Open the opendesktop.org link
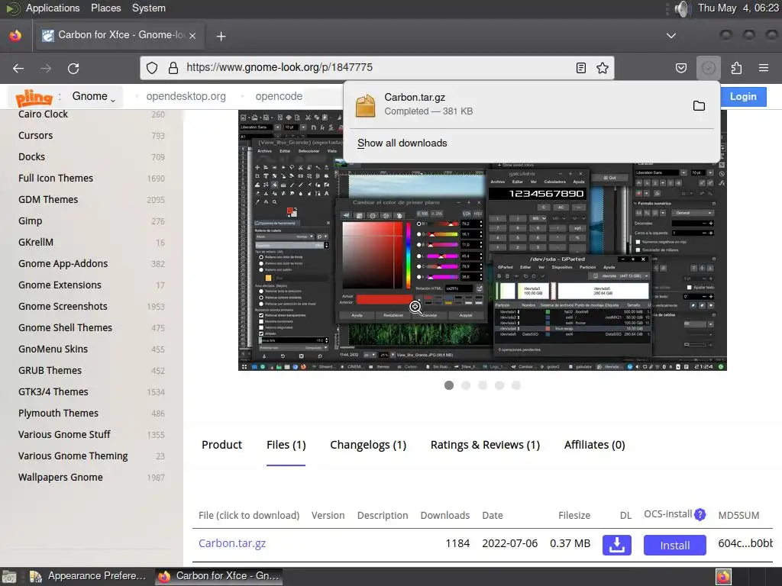 coord(186,96)
